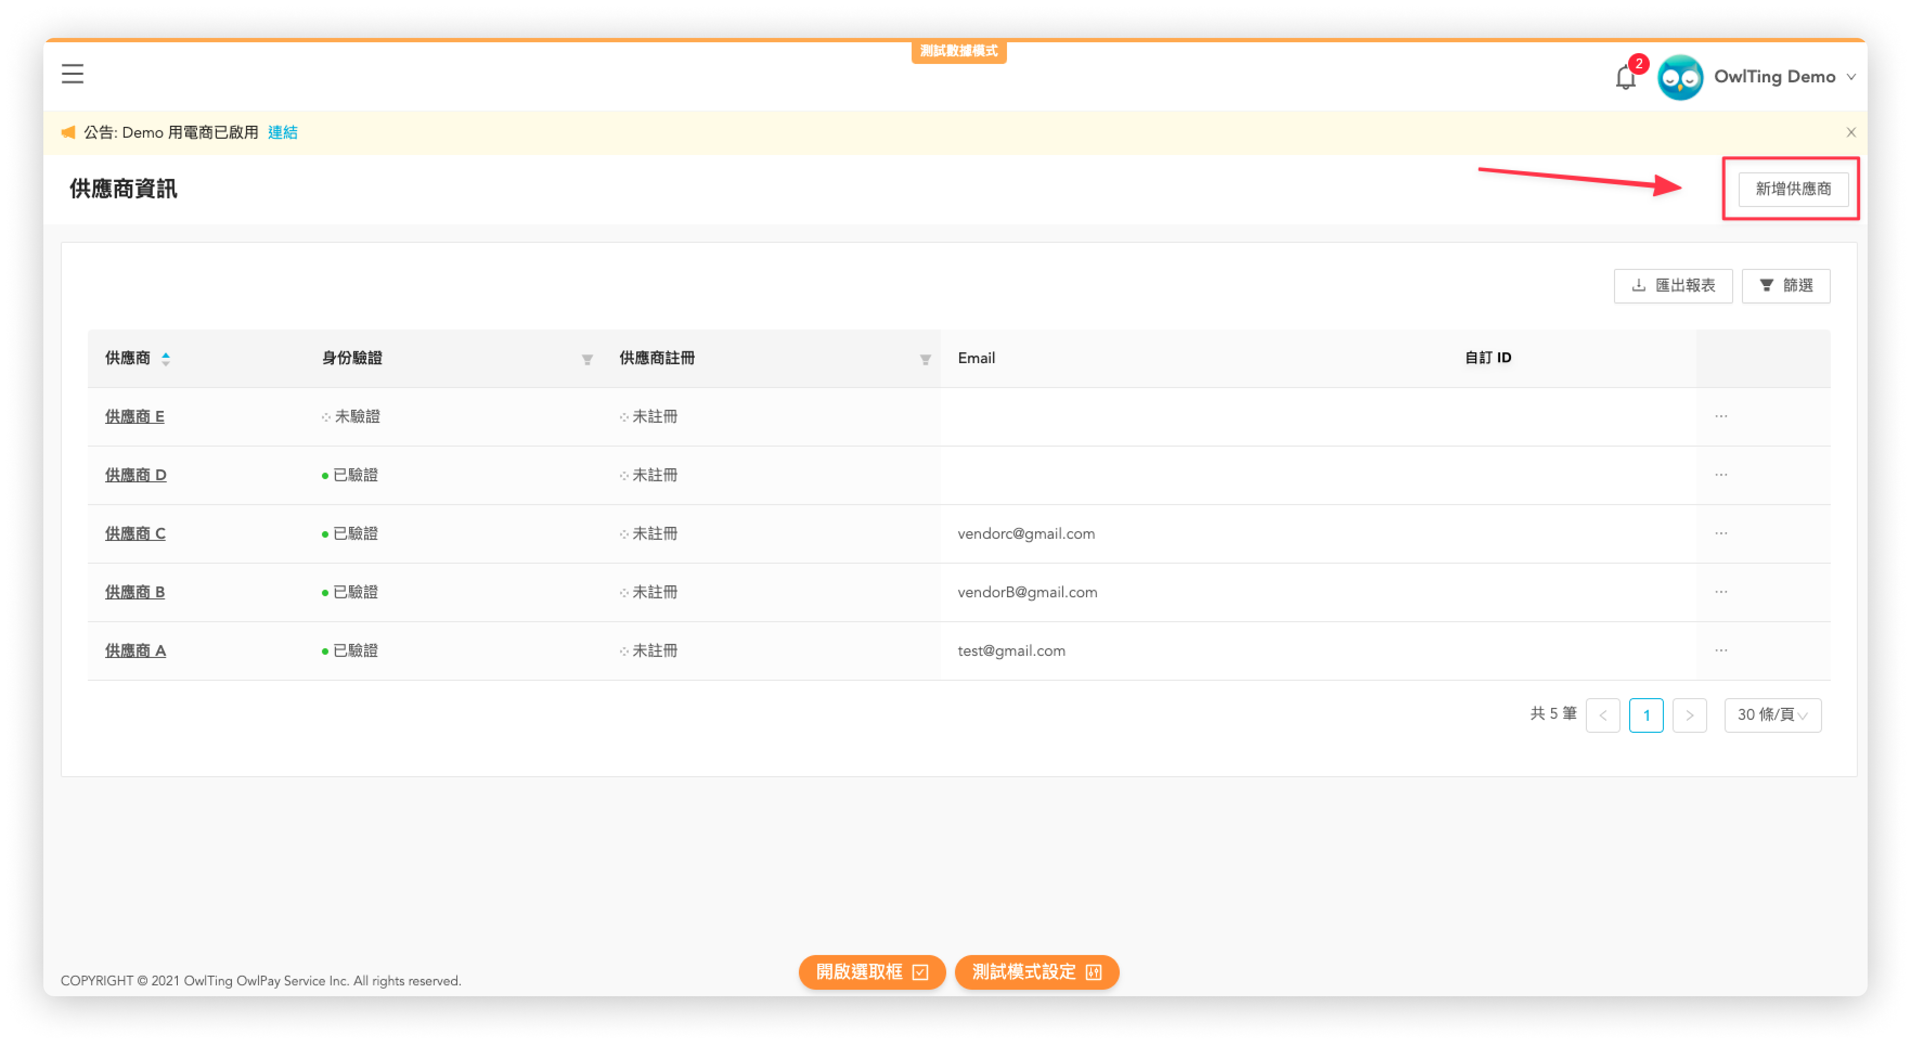Open the 身份驗證 column filter icon
The image size is (1911, 1045).
(x=587, y=360)
